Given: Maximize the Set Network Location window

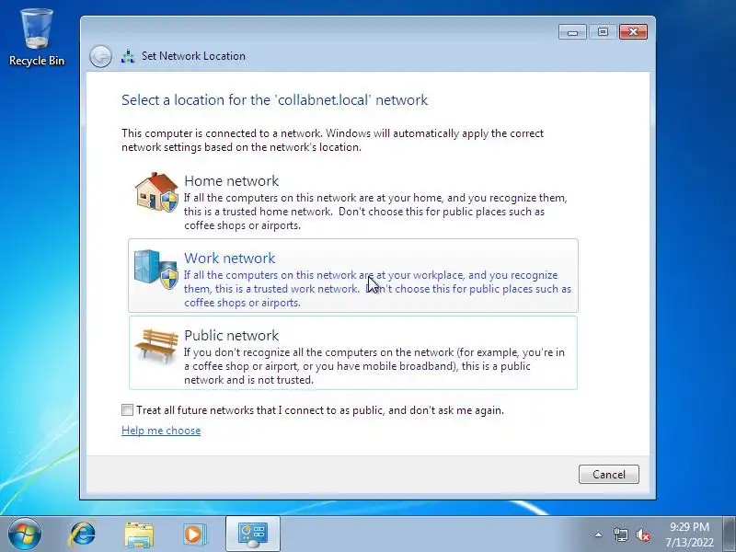Looking at the screenshot, I should [x=603, y=32].
